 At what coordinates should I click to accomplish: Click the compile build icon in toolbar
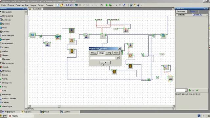[124, 5]
